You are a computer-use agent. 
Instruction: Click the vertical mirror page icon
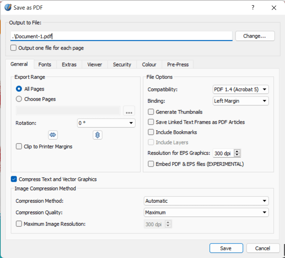point(97,135)
